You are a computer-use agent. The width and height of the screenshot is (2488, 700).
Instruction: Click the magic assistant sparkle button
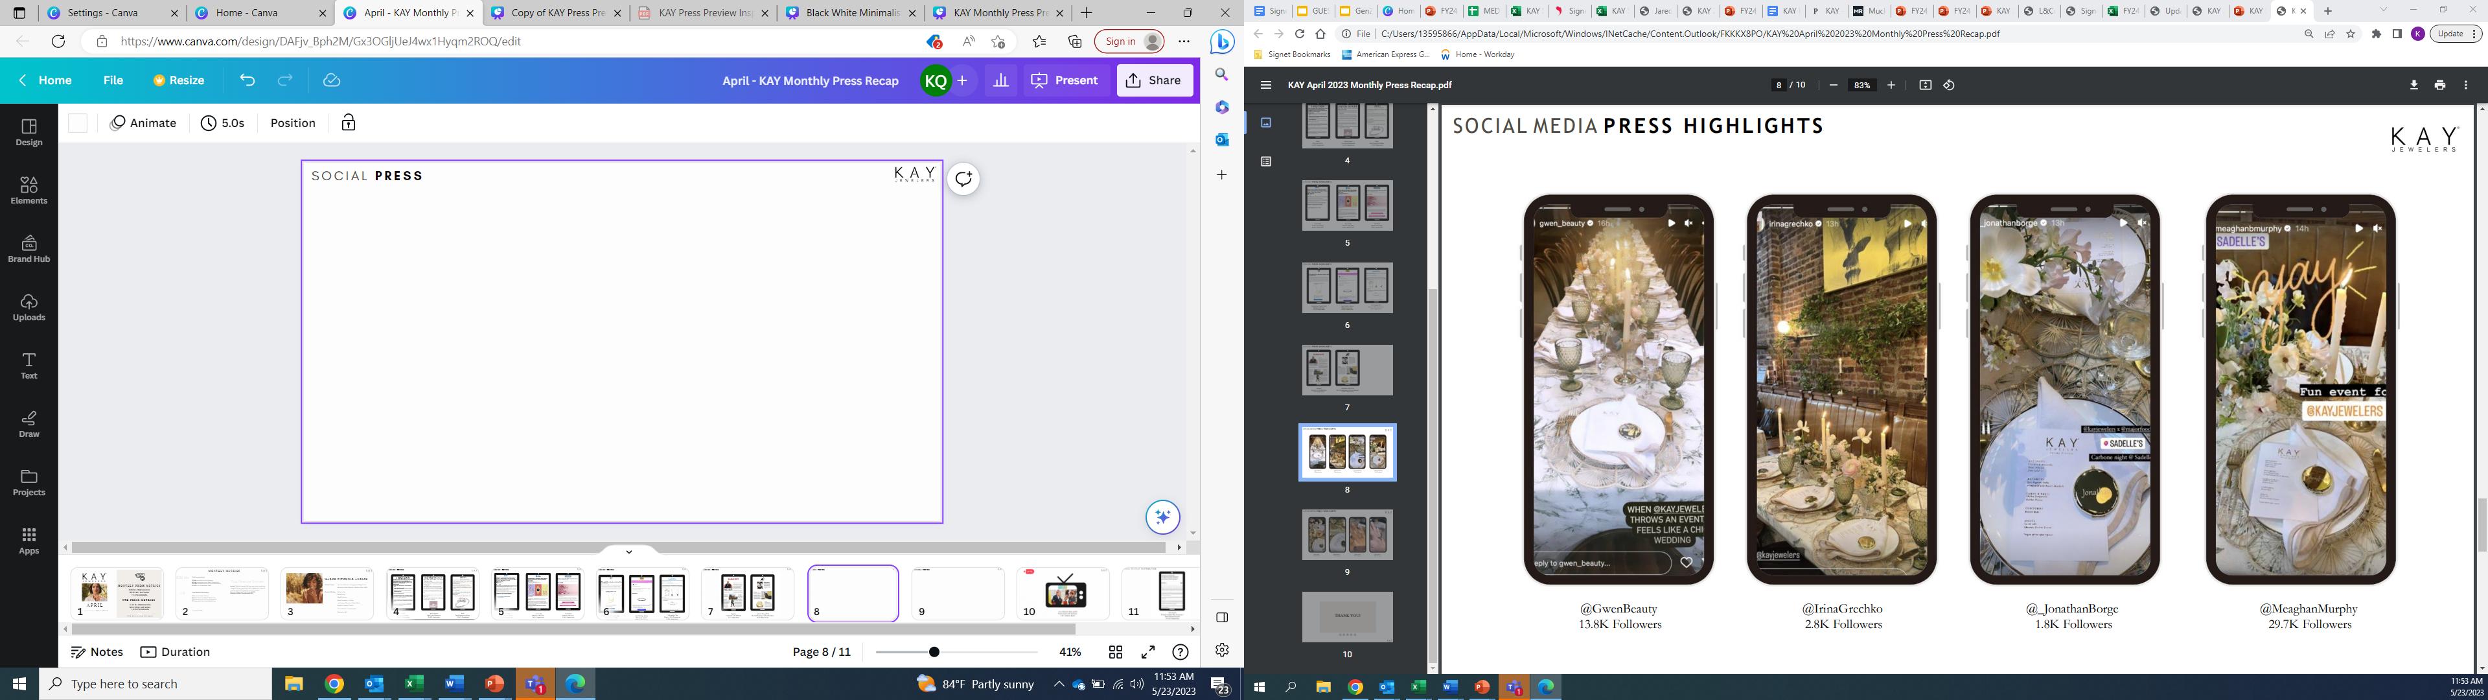(1163, 517)
